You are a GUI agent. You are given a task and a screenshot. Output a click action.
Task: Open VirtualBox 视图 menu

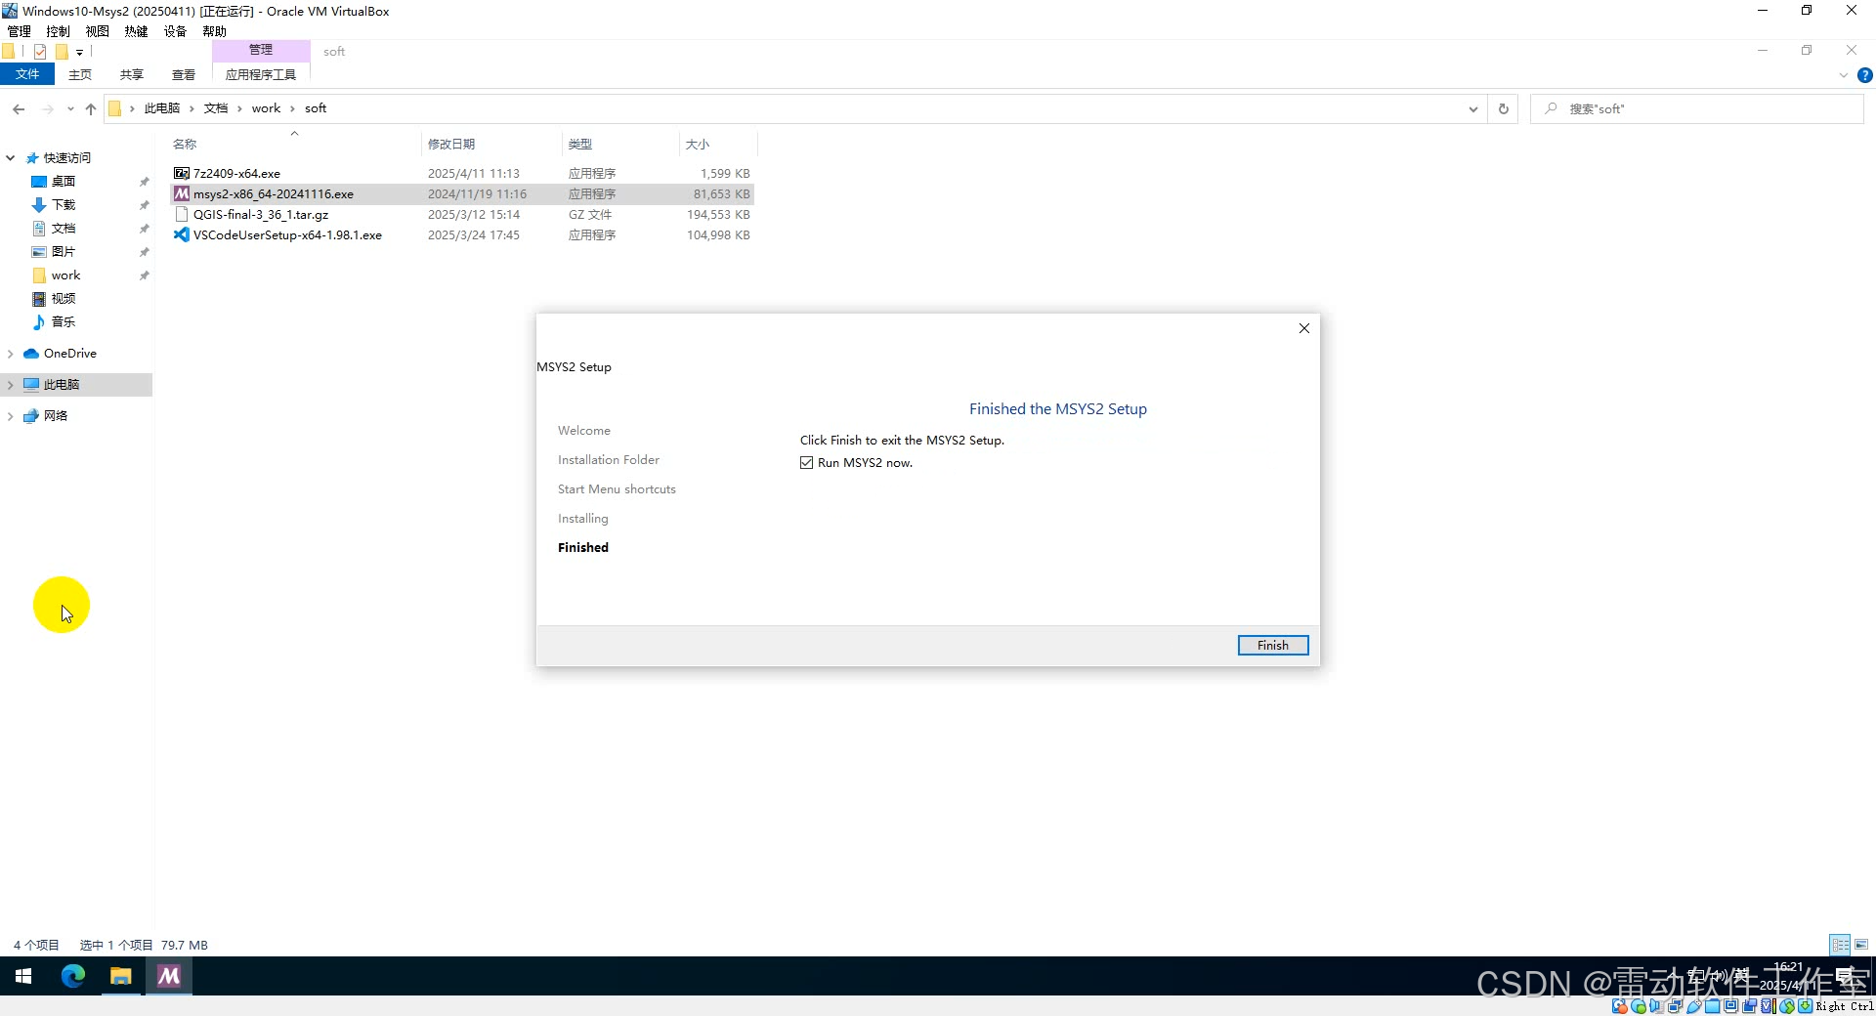[x=97, y=31]
